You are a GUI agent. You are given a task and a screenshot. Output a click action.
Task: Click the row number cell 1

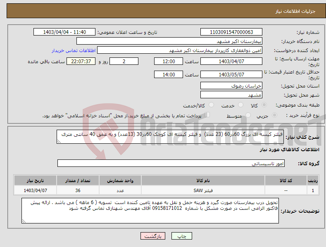[313, 190]
